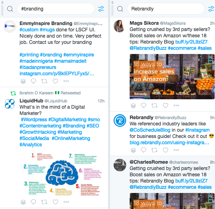215x209 pixels.
Task: Open Mags Sikora profile name
Action: click(x=144, y=23)
